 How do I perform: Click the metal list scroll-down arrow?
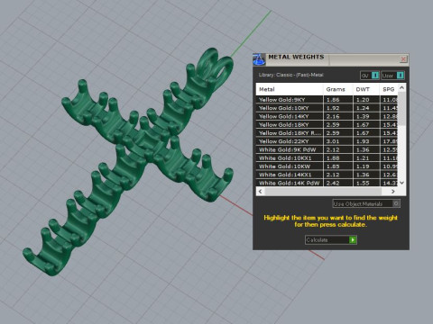[x=401, y=183]
